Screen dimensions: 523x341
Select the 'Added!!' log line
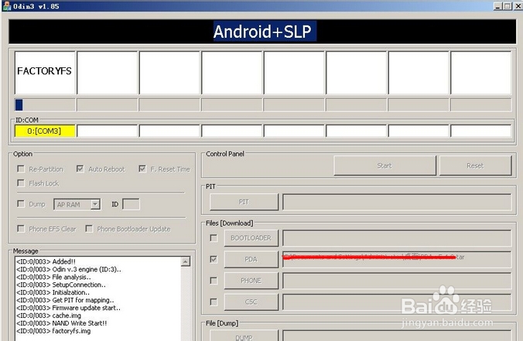(x=46, y=261)
